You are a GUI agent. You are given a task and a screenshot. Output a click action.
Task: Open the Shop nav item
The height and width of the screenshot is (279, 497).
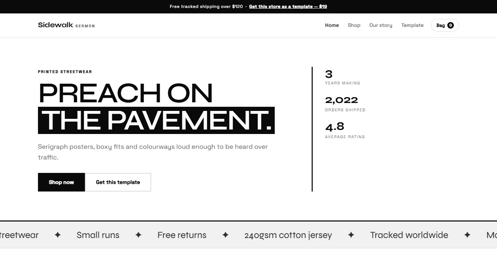coord(354,25)
